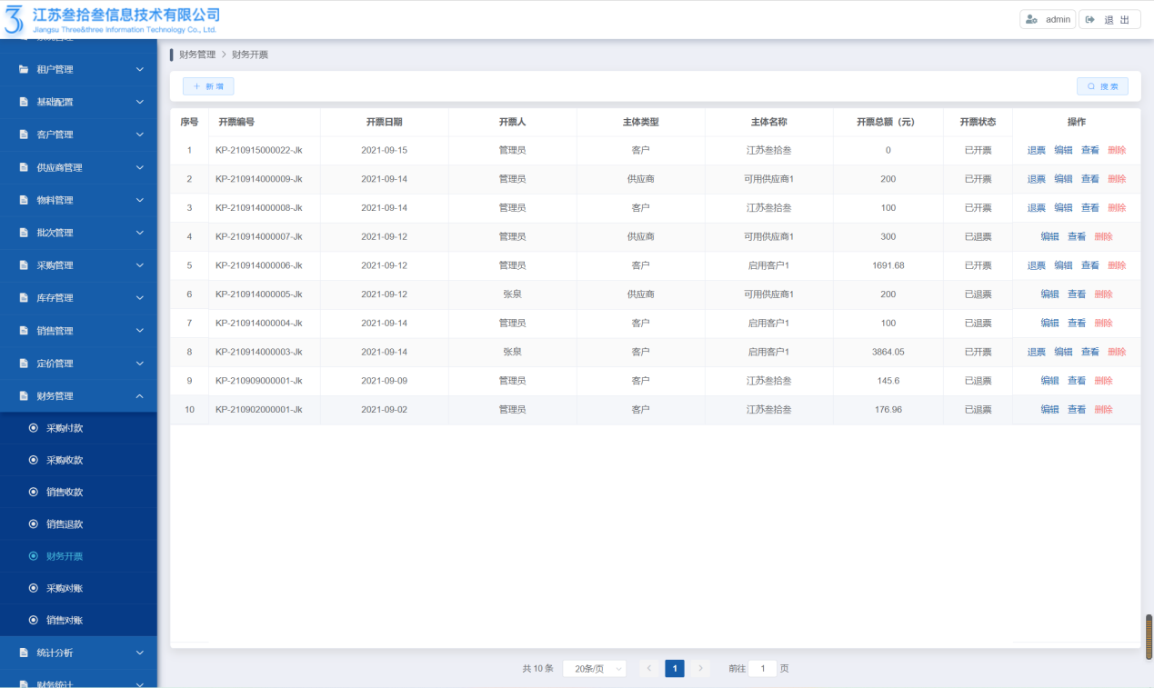Viewport: 1154px width, 688px height.
Task: Open the 20条/页 page size dropdown
Action: click(595, 669)
